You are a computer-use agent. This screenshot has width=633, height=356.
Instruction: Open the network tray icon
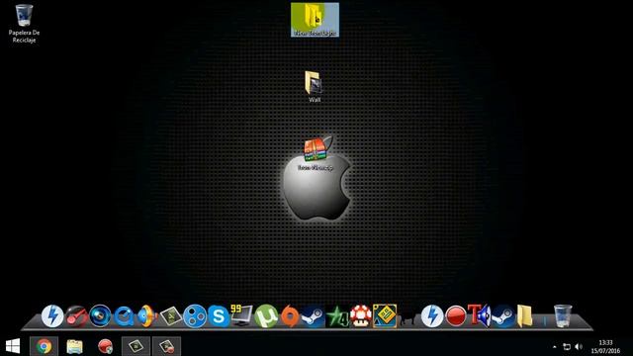click(567, 347)
